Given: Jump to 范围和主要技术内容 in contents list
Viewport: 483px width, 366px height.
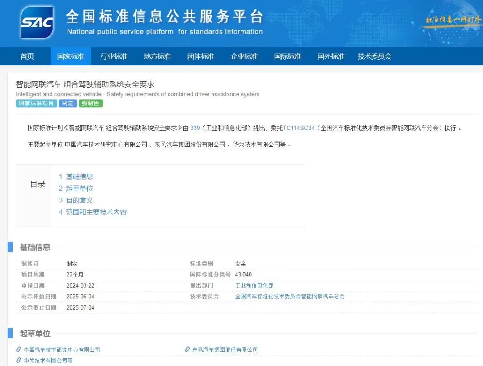Looking at the screenshot, I should 96,212.
